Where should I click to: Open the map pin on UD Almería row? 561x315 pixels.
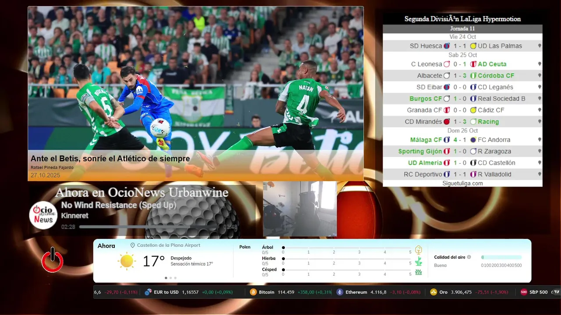[x=540, y=163]
